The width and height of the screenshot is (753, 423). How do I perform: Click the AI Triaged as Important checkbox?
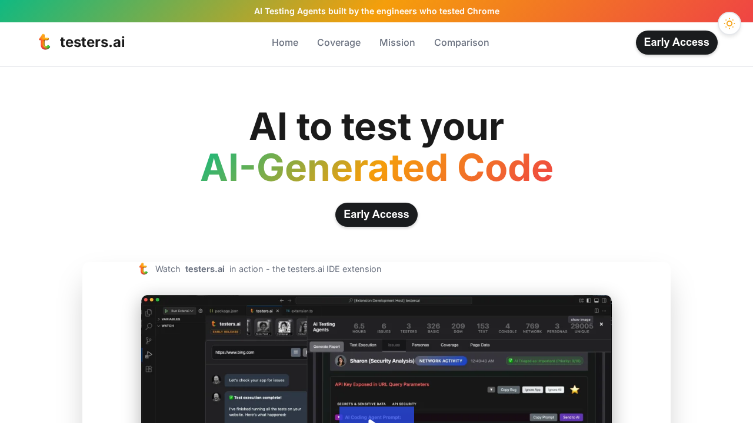[x=511, y=361]
